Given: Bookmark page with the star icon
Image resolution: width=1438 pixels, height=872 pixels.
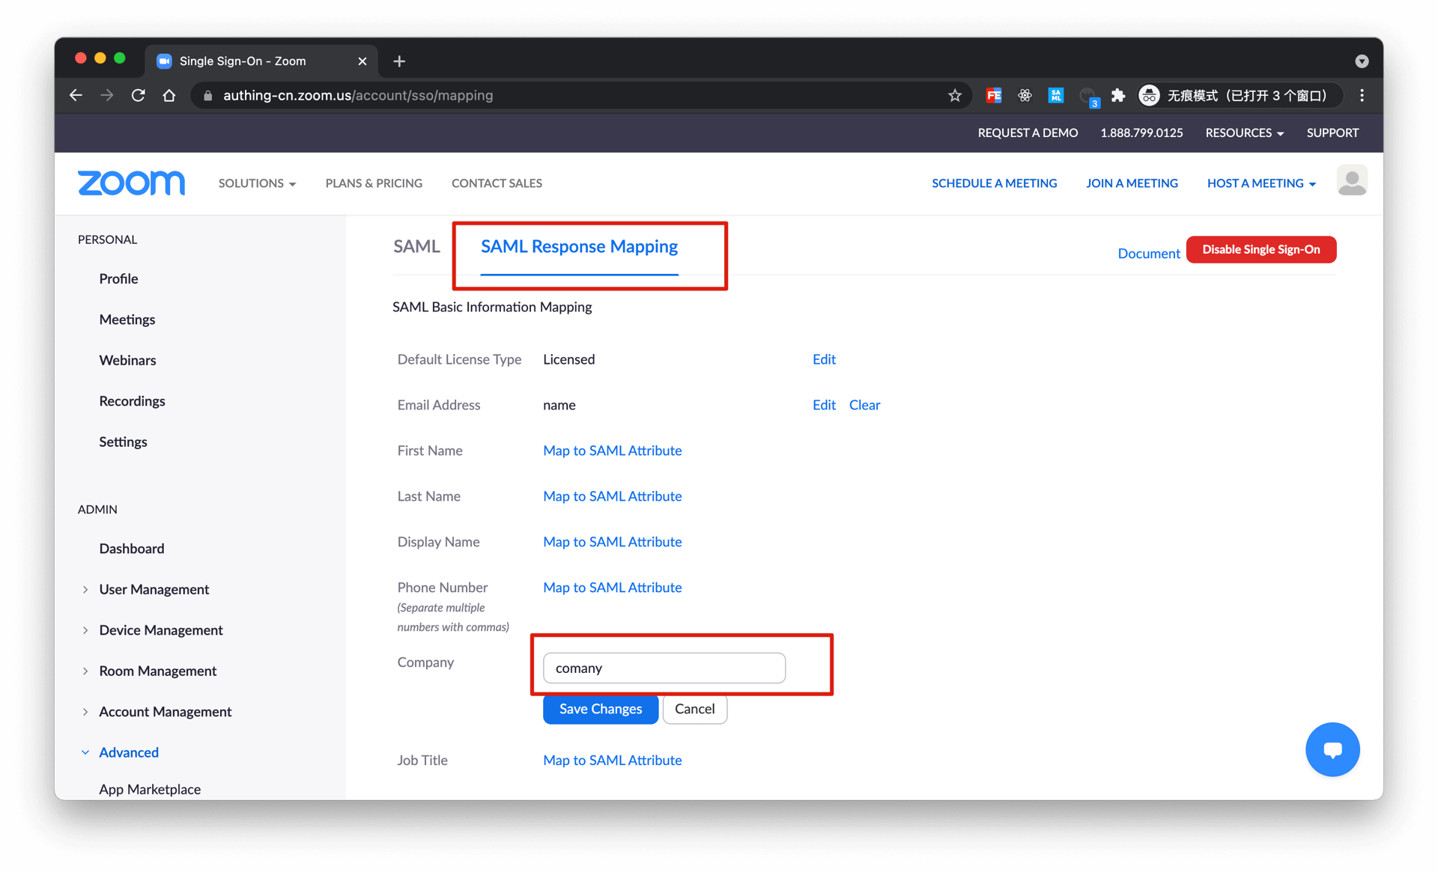Looking at the screenshot, I should 954,95.
